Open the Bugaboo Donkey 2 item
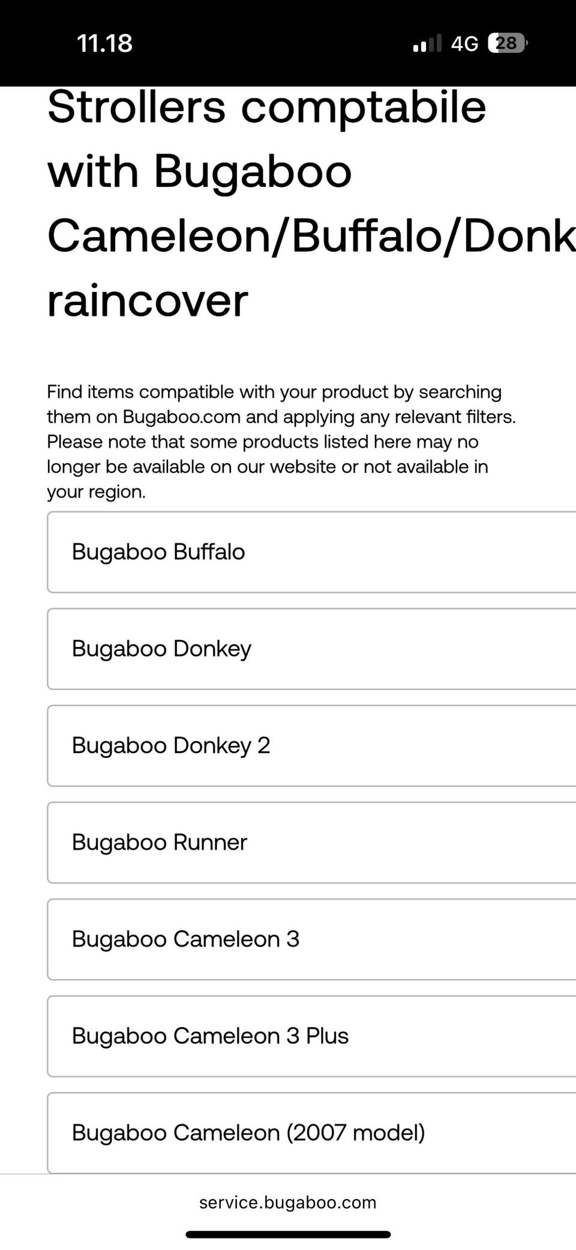 click(311, 745)
